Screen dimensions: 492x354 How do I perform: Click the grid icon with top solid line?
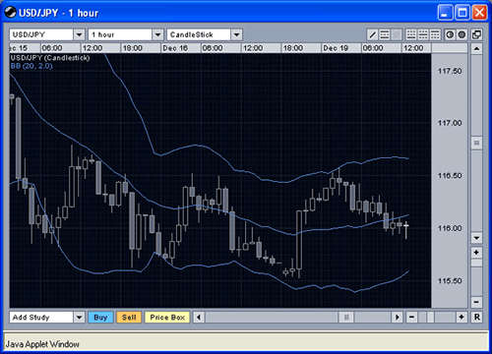(x=435, y=34)
